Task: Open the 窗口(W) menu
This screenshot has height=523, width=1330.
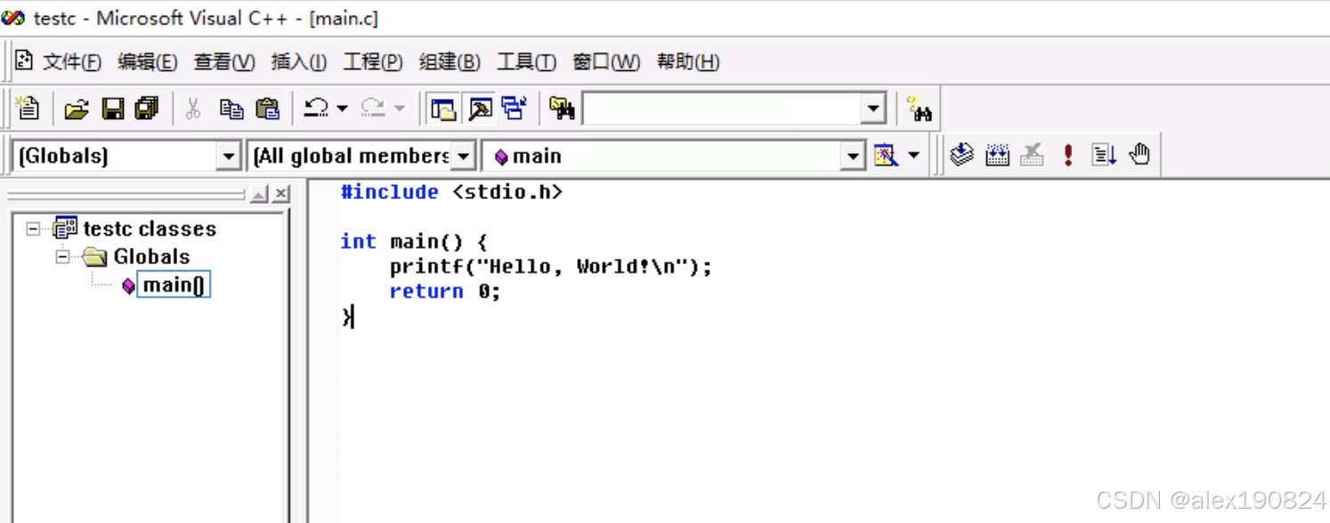Action: [x=606, y=61]
